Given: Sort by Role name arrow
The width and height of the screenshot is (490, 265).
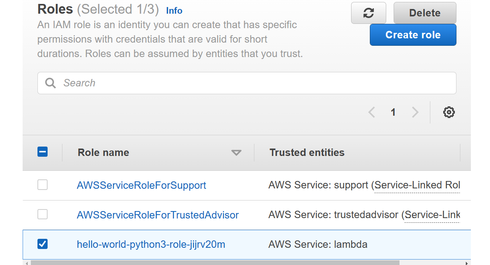Looking at the screenshot, I should point(236,153).
